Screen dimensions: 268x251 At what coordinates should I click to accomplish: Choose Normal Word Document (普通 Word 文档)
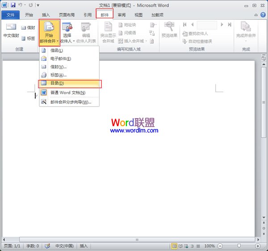click(x=67, y=93)
